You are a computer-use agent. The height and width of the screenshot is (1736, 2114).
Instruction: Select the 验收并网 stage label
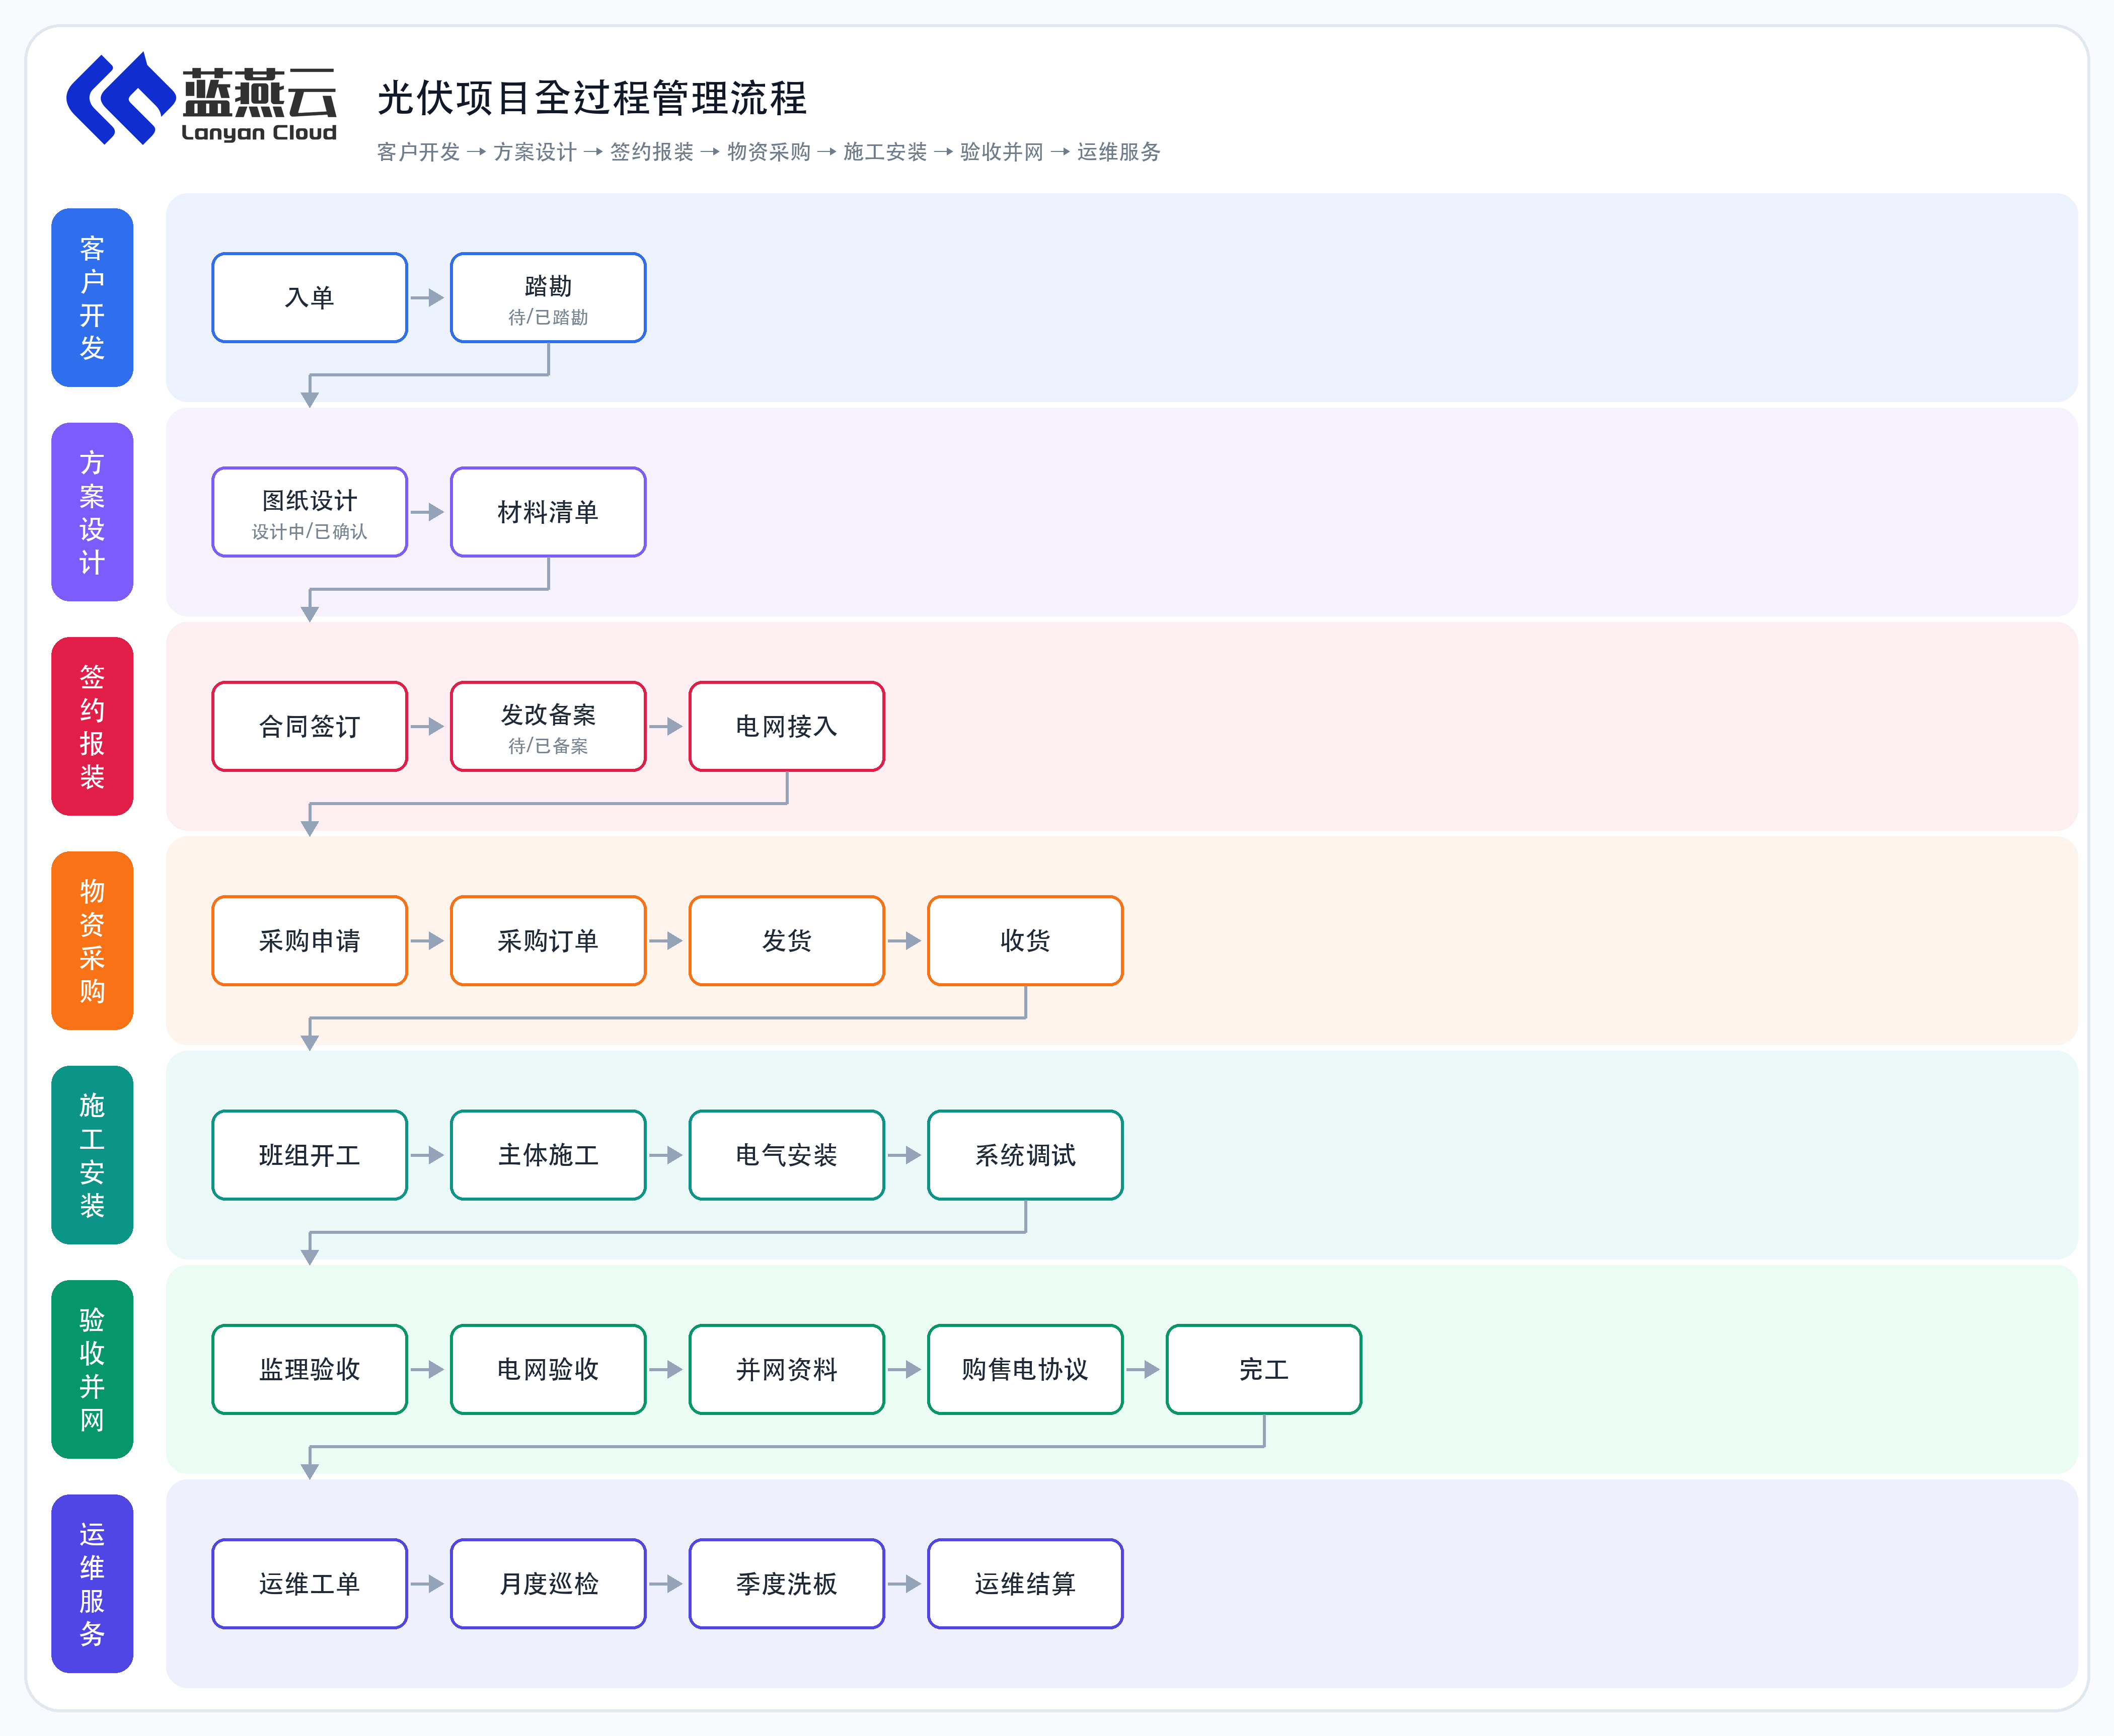[92, 1369]
